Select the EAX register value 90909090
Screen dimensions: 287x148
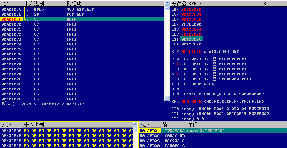point(191,9)
